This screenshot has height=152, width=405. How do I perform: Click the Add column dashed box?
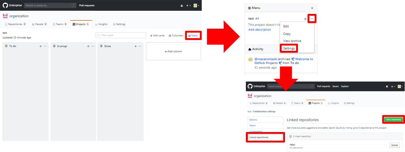173,51
